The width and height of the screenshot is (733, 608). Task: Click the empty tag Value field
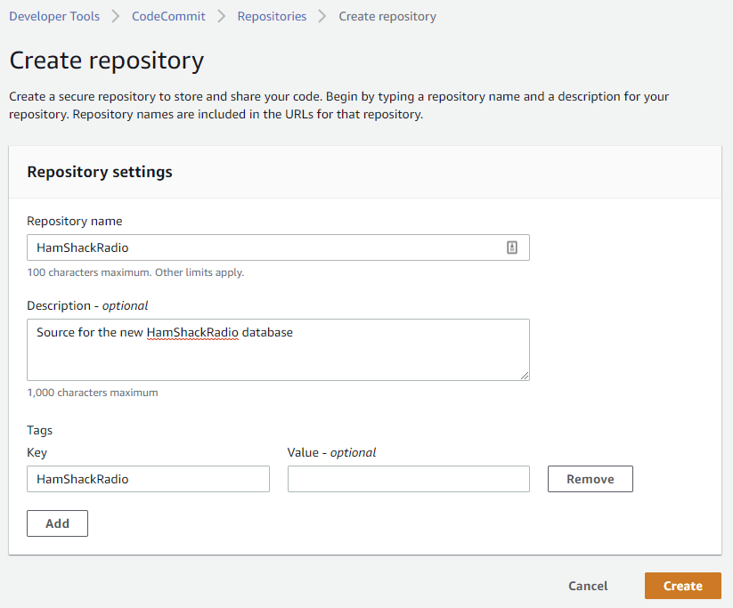point(409,479)
